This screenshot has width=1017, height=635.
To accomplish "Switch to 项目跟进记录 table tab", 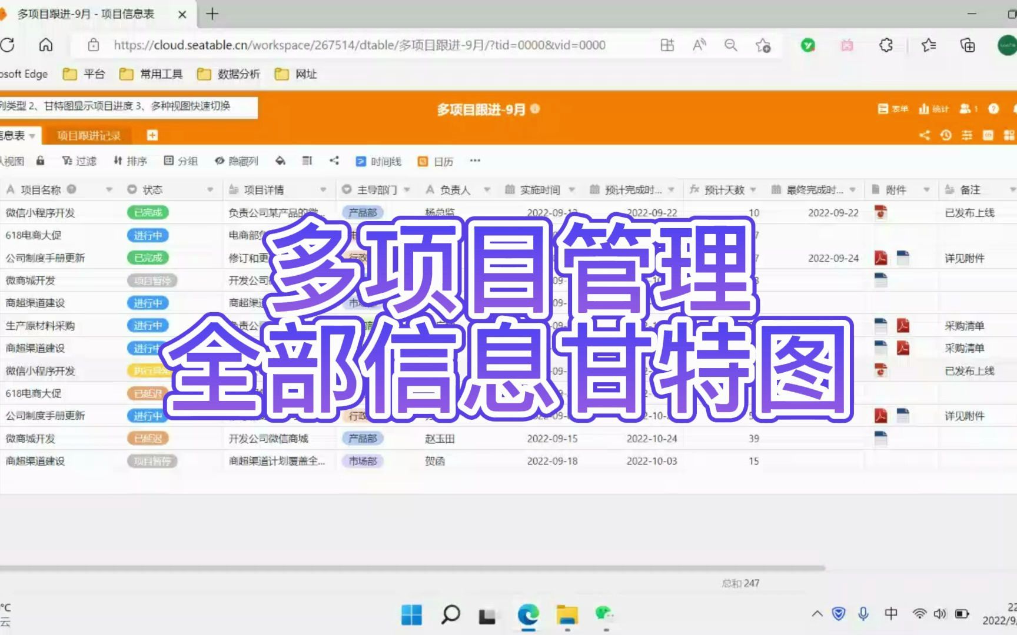I will [x=89, y=136].
